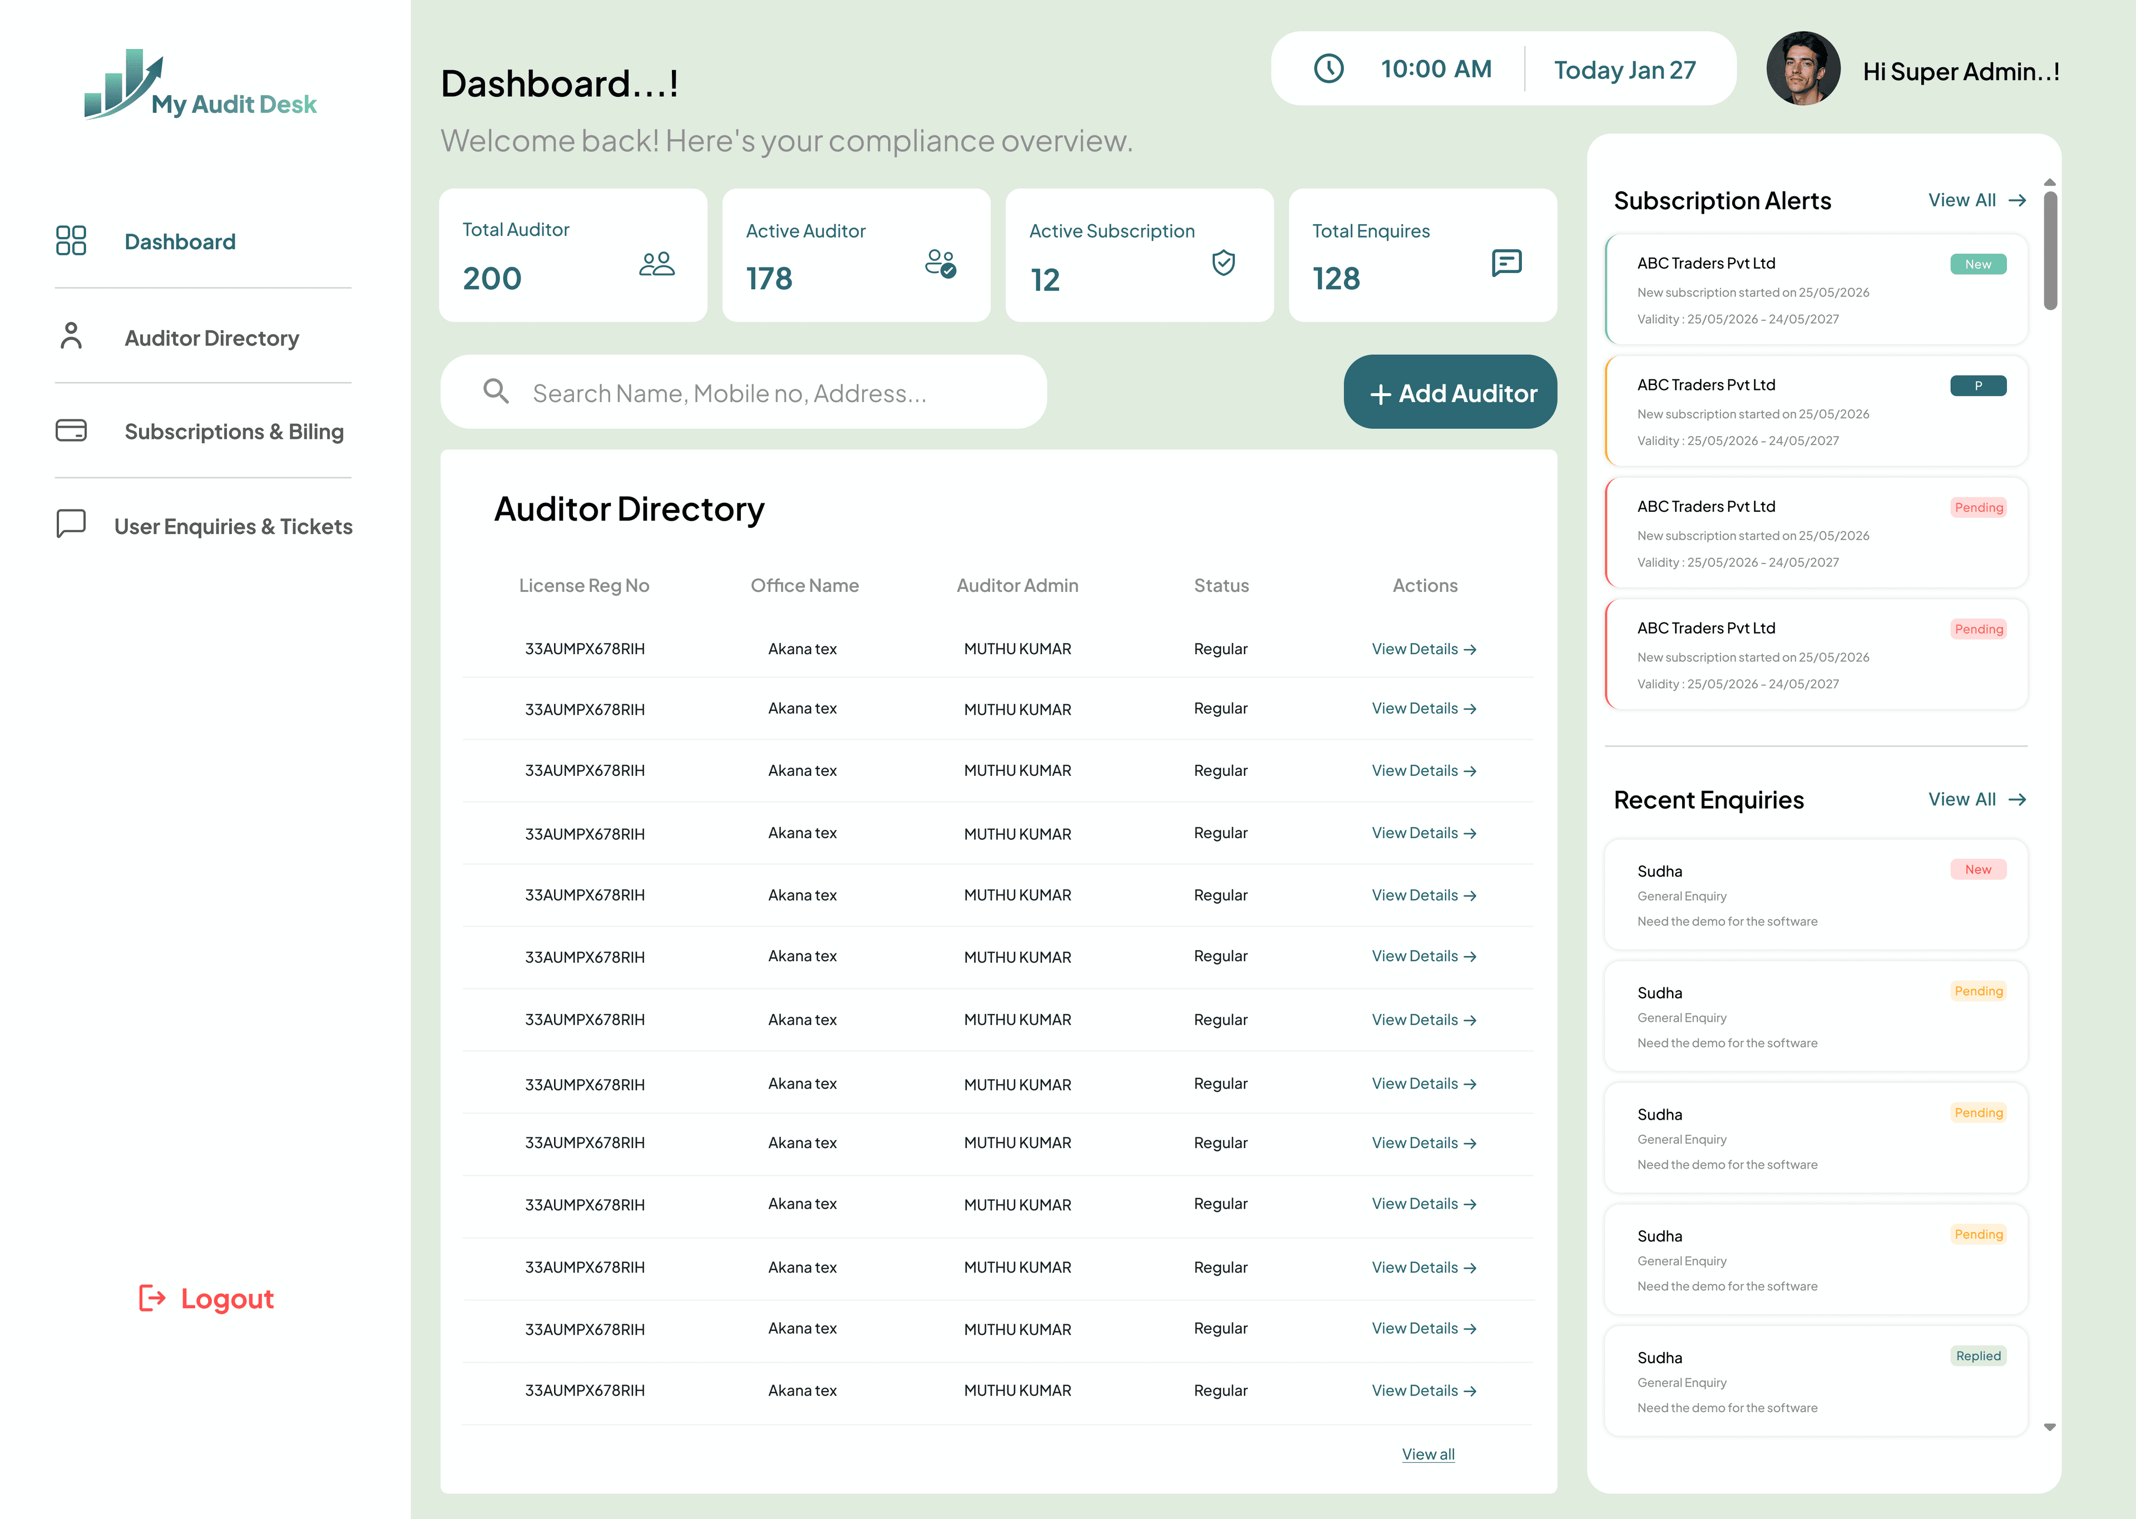Click 33AUMPX678RIH in the first table row
The height and width of the screenshot is (1519, 2136).
[585, 649]
